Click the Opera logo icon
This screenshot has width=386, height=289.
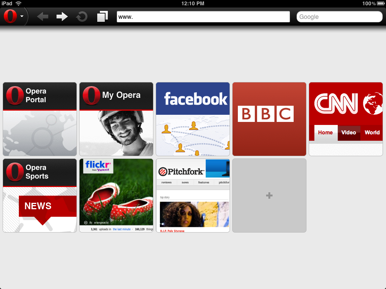point(11,16)
